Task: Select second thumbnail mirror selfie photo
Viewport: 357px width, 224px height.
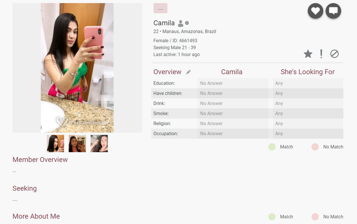Action: 77,143
